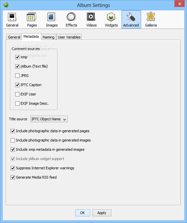Uncheck the xmp comment source
Viewport: 187px width, 223px height.
coord(17,57)
